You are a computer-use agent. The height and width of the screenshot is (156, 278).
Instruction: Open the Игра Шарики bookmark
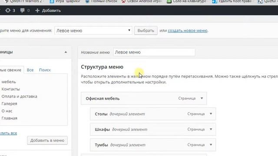click(66, 1)
